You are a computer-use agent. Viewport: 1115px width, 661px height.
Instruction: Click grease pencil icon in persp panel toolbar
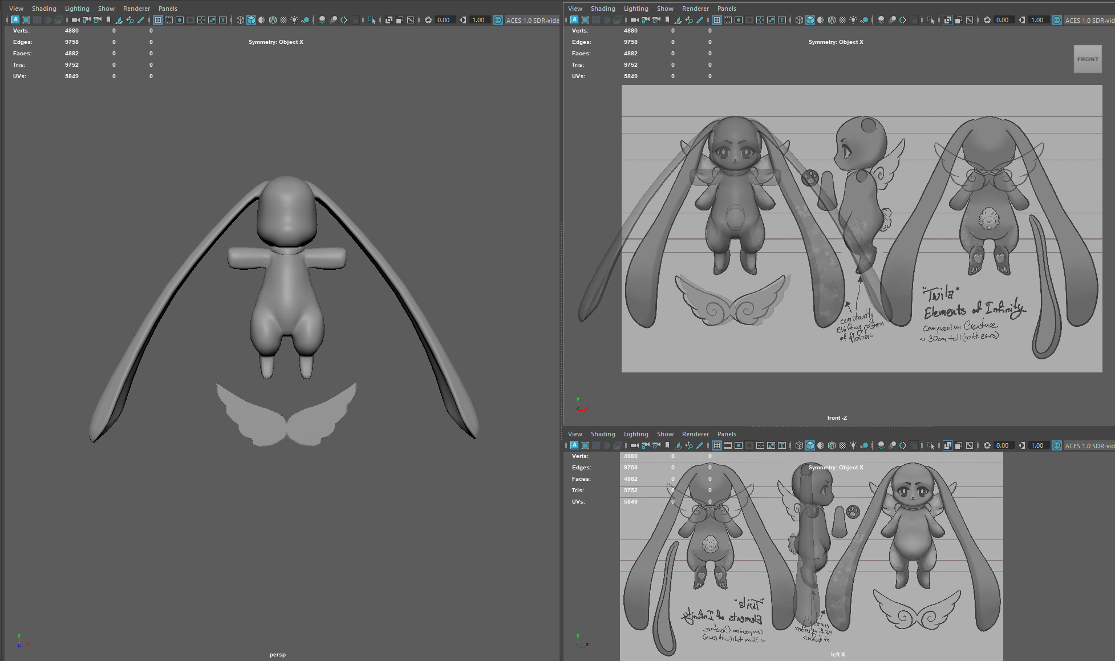click(x=141, y=20)
